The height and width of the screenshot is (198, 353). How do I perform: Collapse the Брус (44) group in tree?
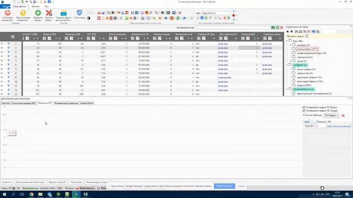(x=287, y=41)
